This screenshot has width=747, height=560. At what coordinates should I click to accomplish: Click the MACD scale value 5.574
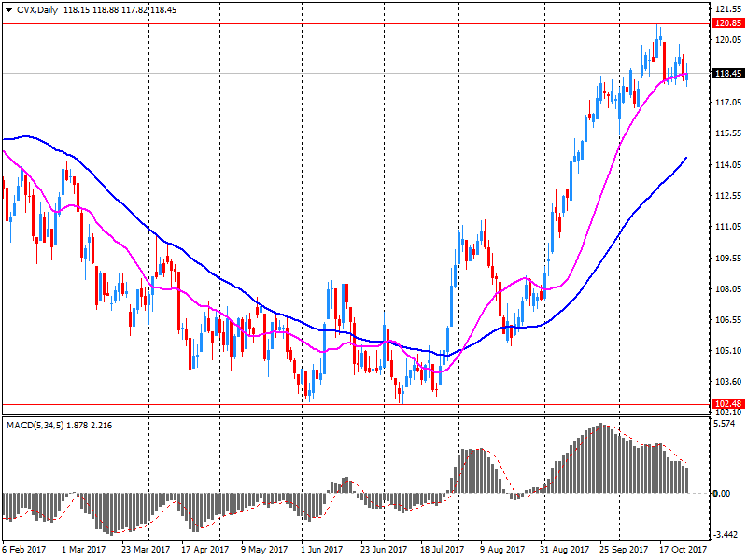(726, 424)
